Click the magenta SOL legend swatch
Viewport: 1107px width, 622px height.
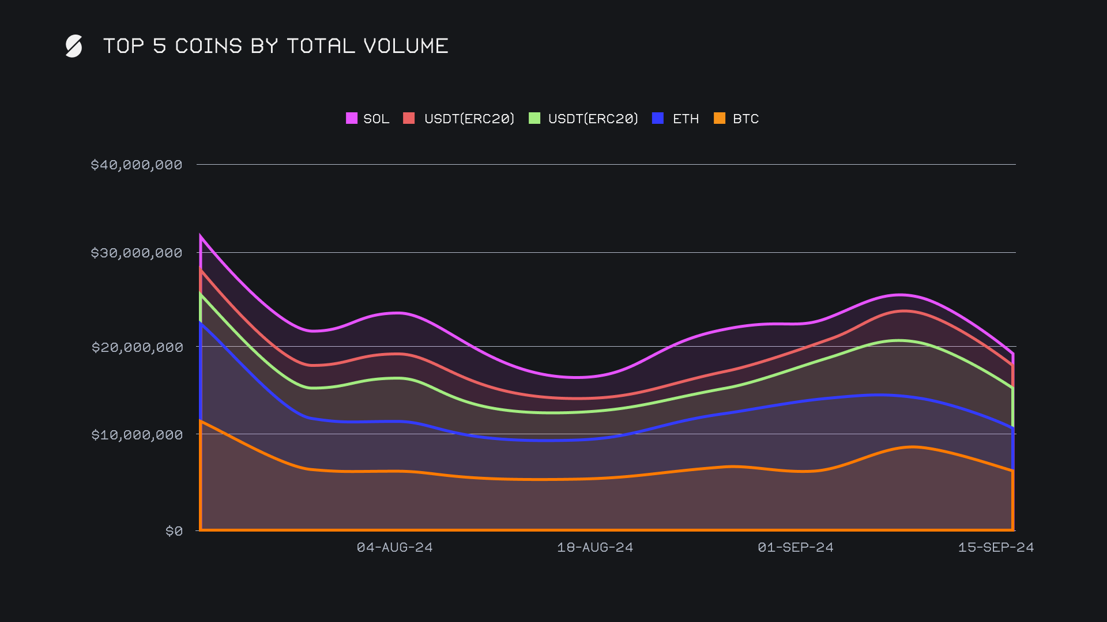coord(351,118)
